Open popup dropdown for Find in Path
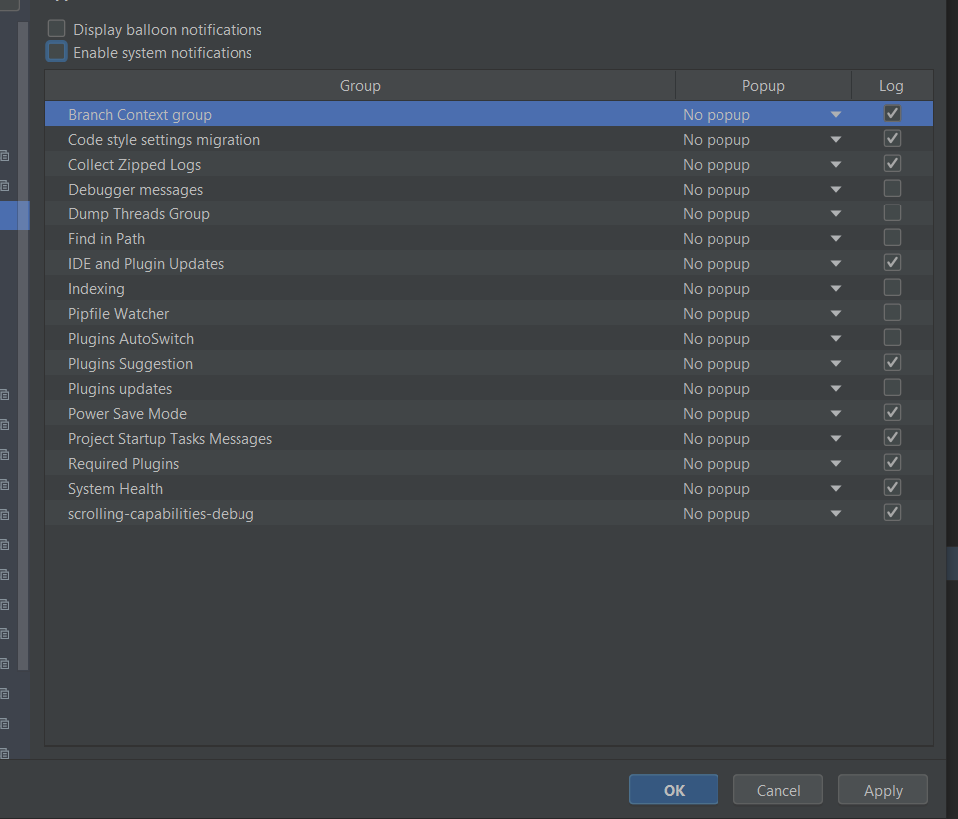 tap(835, 239)
